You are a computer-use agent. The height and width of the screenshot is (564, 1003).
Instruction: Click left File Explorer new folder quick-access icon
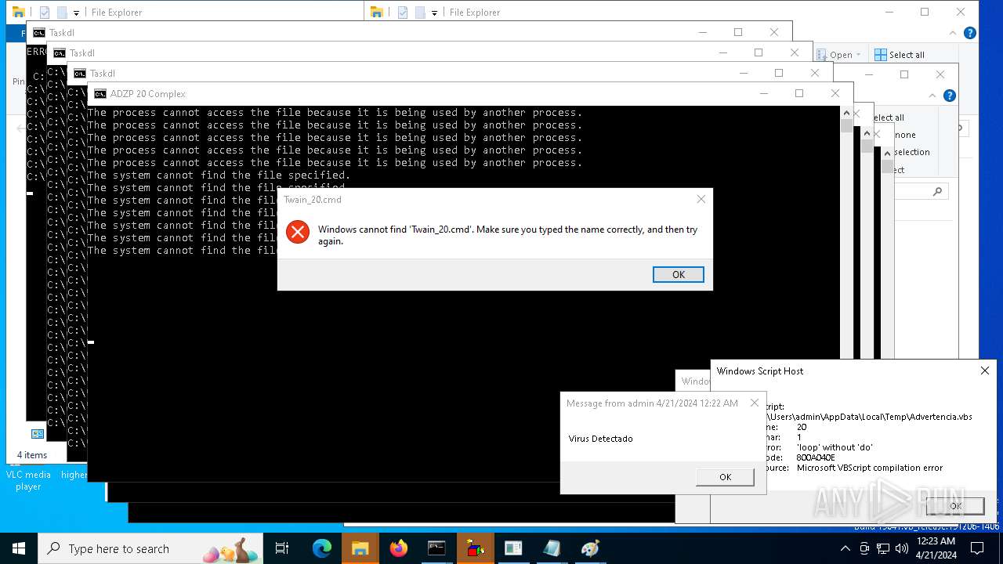point(61,13)
